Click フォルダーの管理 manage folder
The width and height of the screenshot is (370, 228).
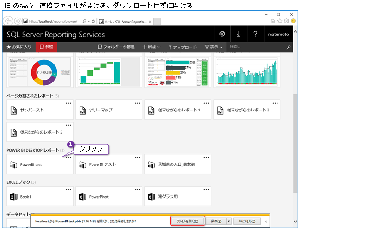(x=116, y=47)
